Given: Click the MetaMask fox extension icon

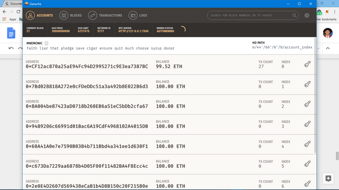Looking at the screenshot, I should pyautogui.click(x=327, y=12).
